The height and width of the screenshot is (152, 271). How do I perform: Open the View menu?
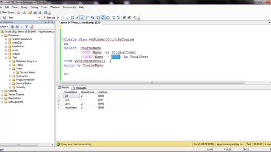click(x=15, y=7)
